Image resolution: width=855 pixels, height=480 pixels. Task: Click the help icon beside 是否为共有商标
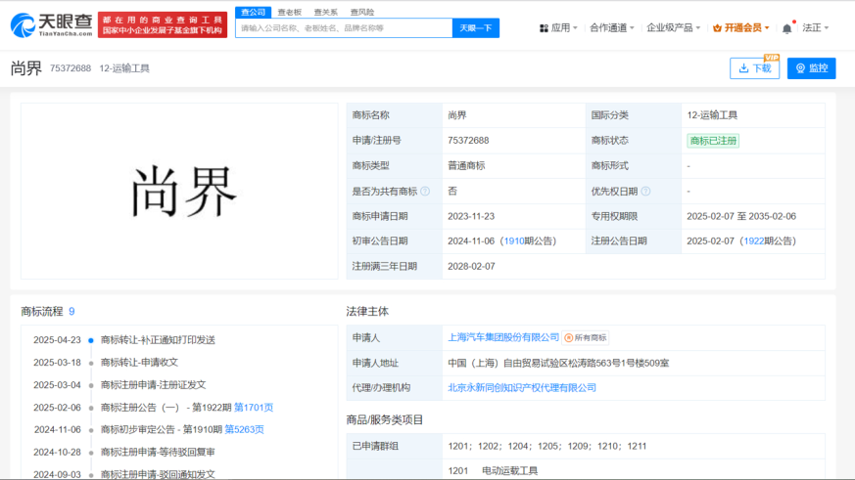(425, 191)
